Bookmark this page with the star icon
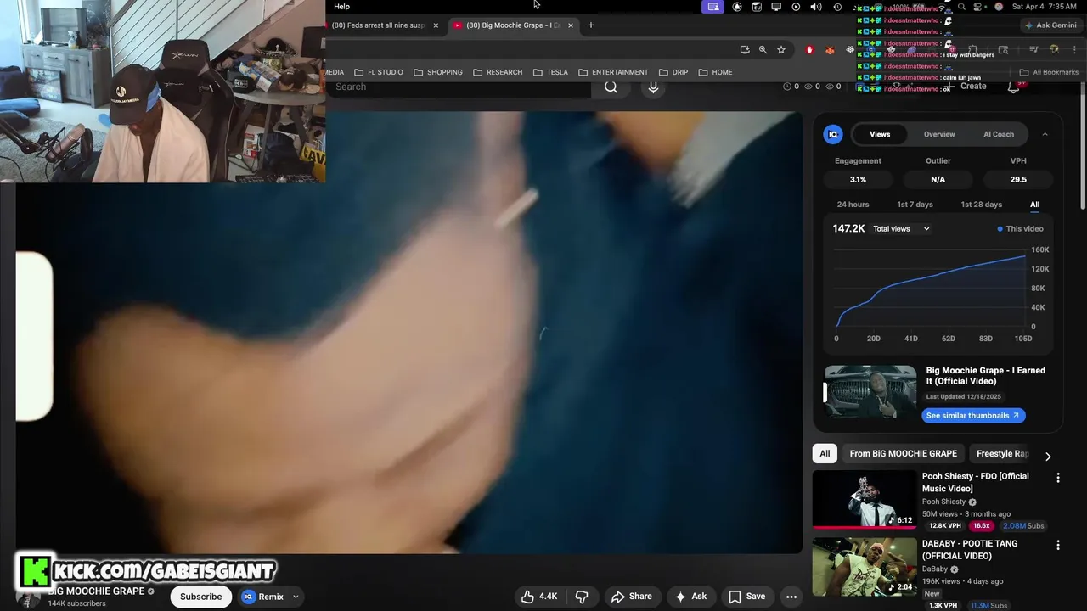Image resolution: width=1087 pixels, height=611 pixels. pyautogui.click(x=781, y=50)
